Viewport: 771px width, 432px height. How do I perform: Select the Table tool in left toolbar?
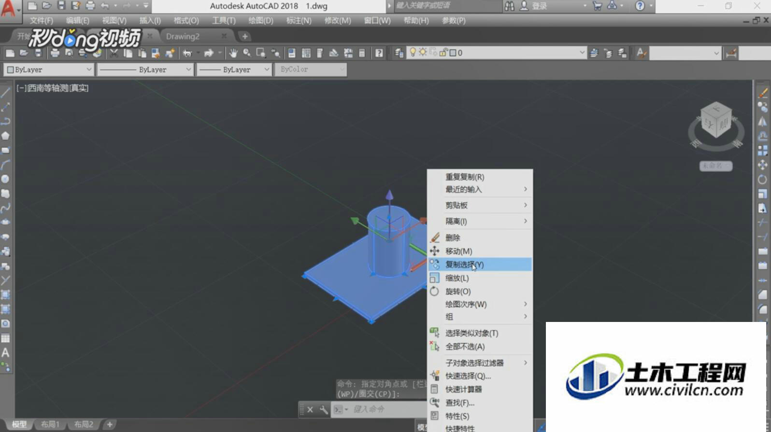tap(5, 338)
